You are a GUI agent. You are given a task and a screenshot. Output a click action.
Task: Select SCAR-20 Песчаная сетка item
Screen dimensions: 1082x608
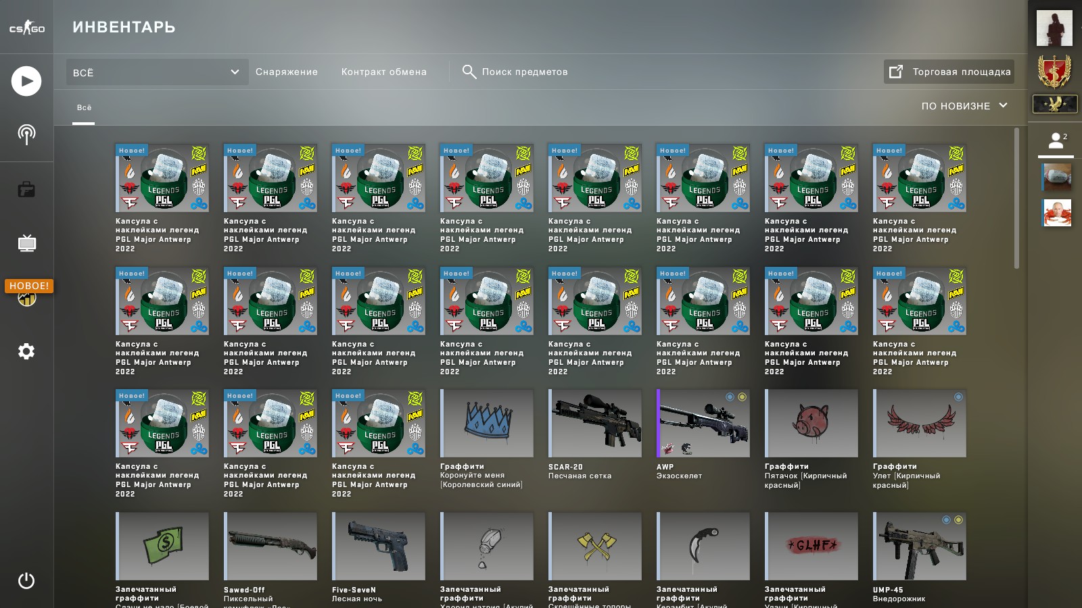(595, 423)
